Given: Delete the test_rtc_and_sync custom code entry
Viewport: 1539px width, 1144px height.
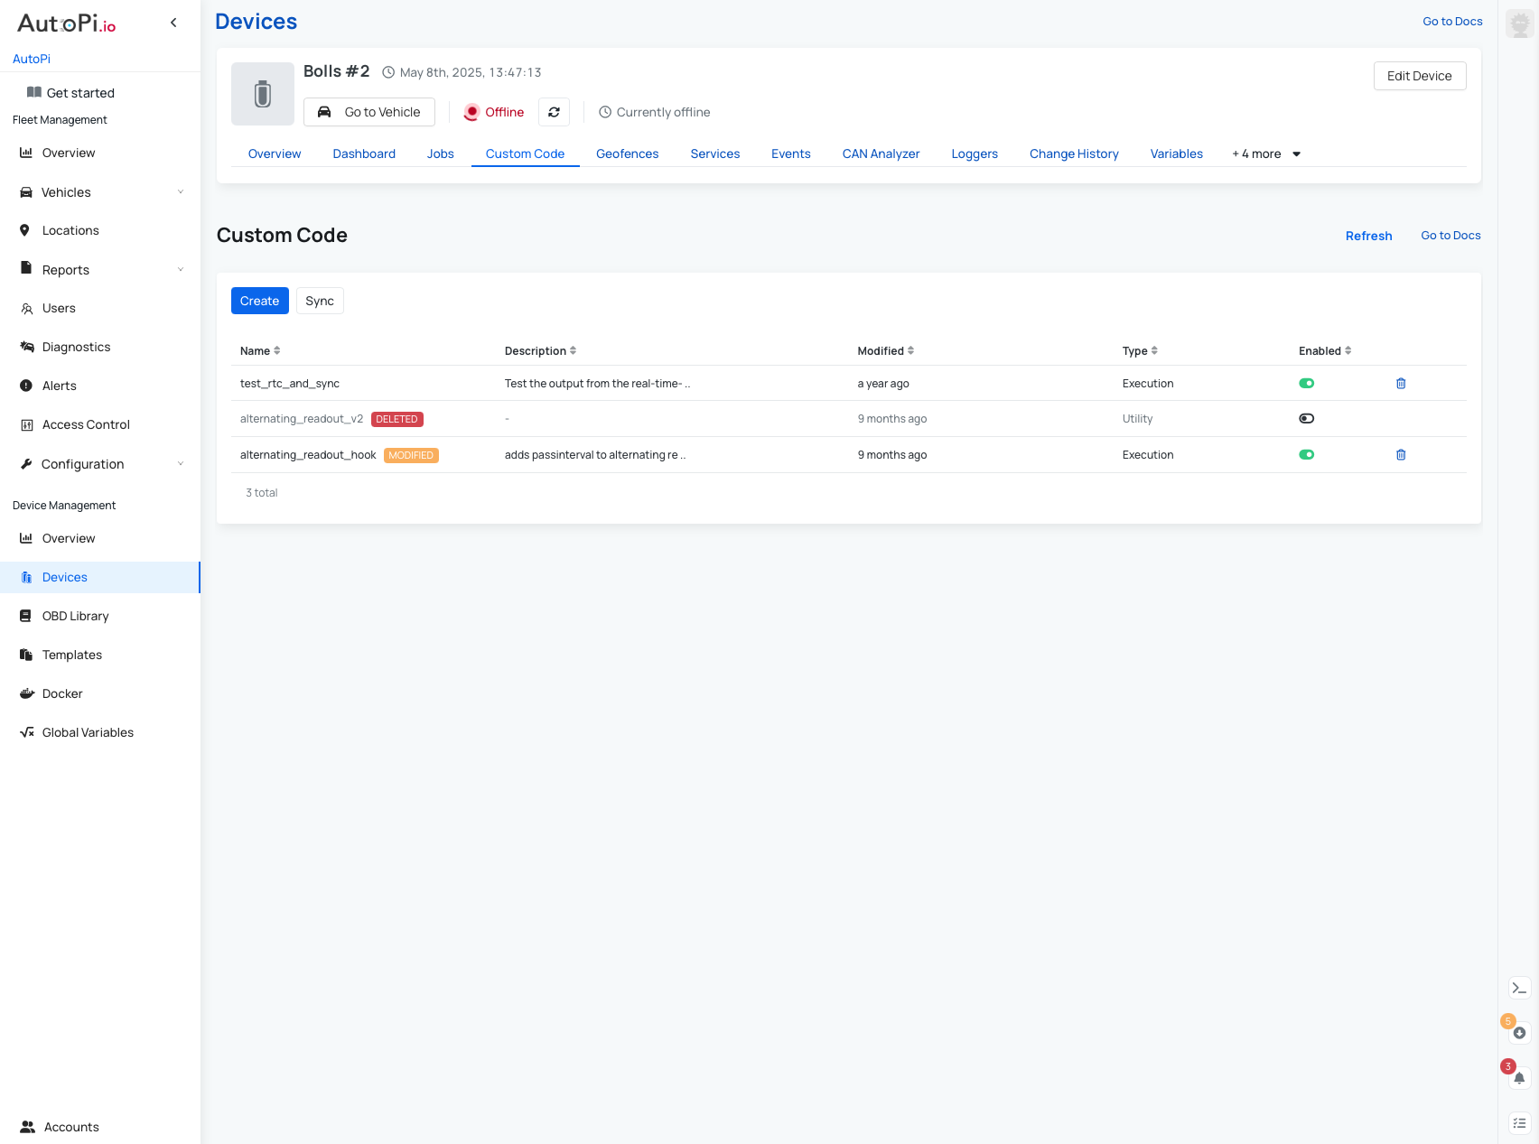Looking at the screenshot, I should coord(1401,383).
